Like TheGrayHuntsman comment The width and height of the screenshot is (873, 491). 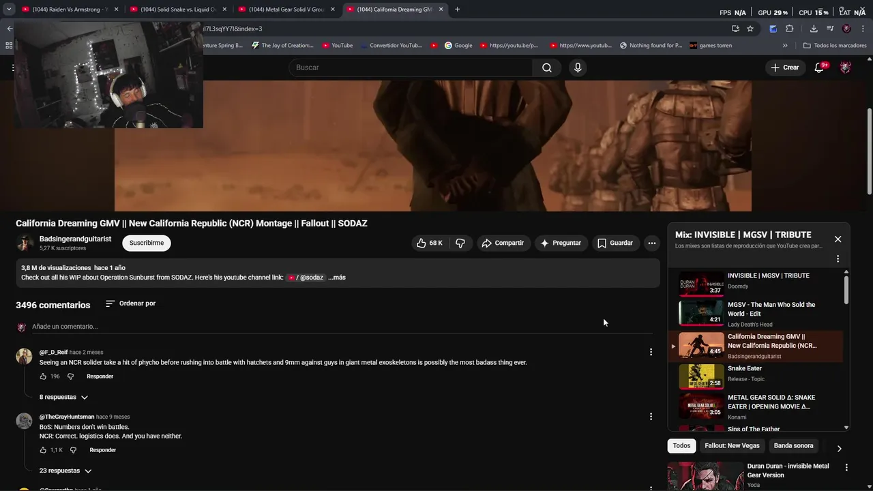pyautogui.click(x=43, y=450)
